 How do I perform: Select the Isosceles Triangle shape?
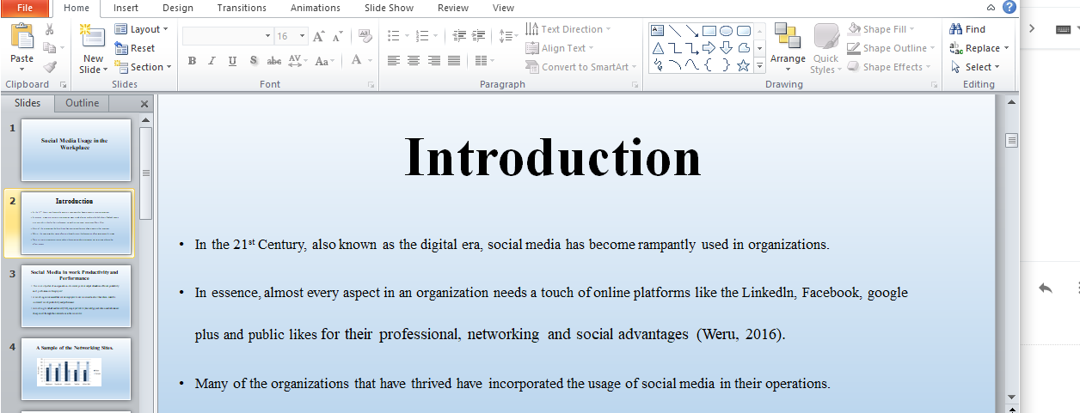tap(660, 47)
